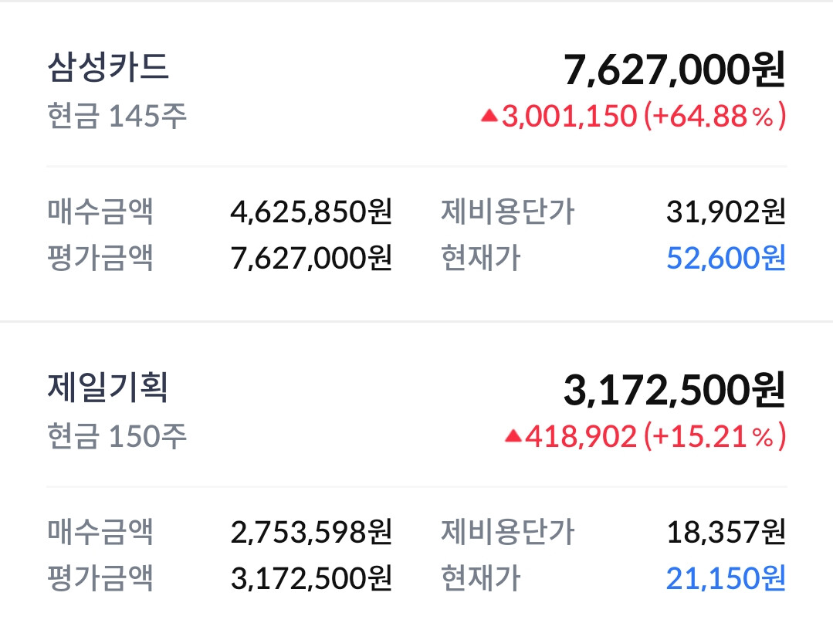The height and width of the screenshot is (640, 833).
Task: Tap 제일기획's 현재가 label
Action: tap(480, 577)
